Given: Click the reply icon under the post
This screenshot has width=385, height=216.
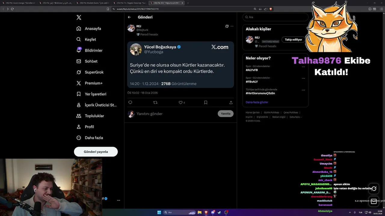Looking at the screenshot, I should (x=130, y=102).
